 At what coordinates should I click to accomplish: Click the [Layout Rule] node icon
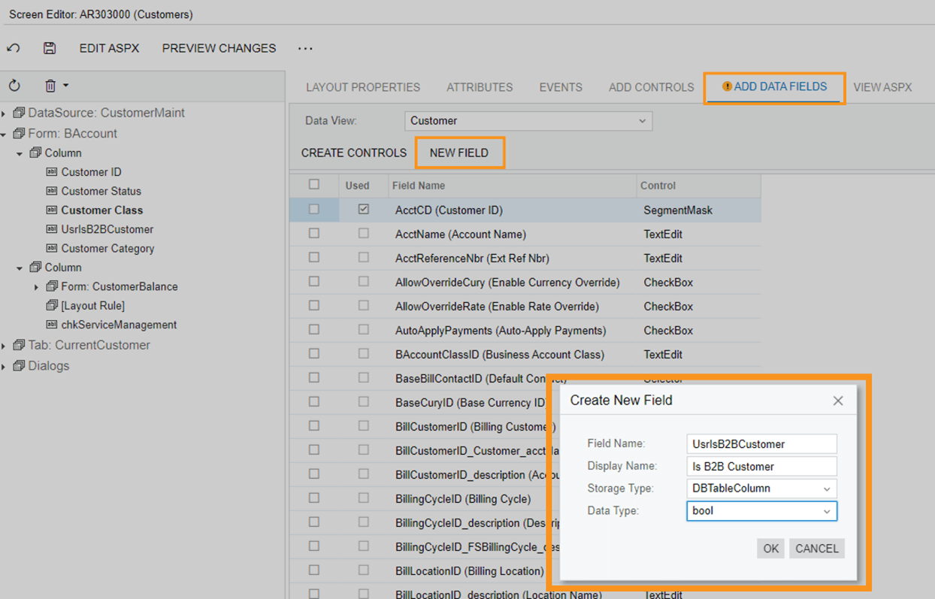pyautogui.click(x=52, y=305)
